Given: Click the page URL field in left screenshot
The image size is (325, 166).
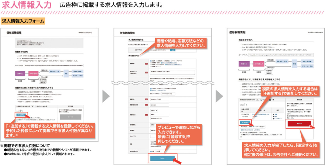Looking at the screenshot, I should pos(54,65).
